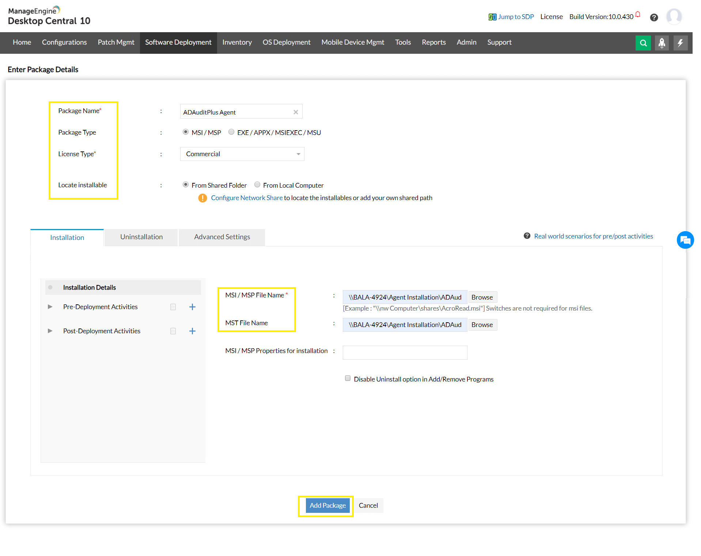This screenshot has height=556, width=701.
Task: Open the help question mark icon
Action: 654,17
